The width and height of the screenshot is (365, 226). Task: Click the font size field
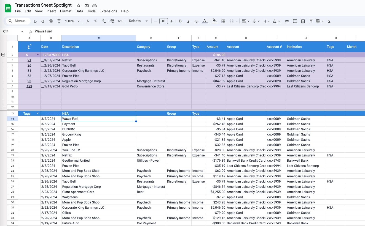163,21
